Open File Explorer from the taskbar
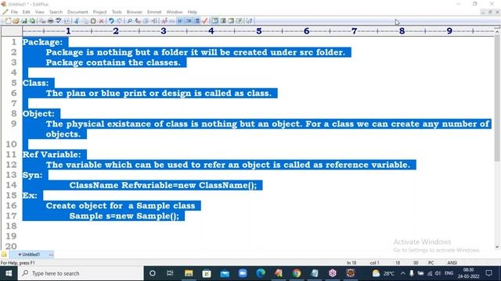 tap(189, 273)
